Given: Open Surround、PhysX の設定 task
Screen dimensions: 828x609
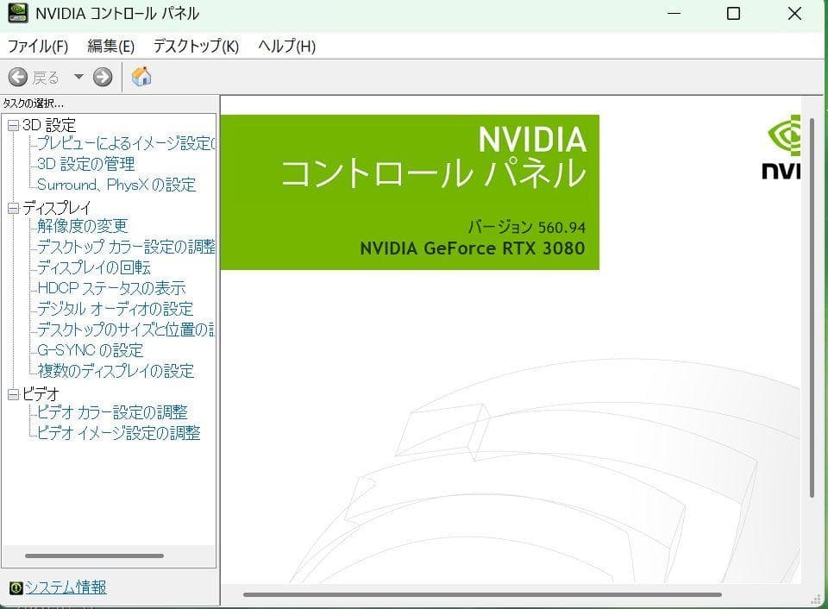Looking at the screenshot, I should coord(116,185).
